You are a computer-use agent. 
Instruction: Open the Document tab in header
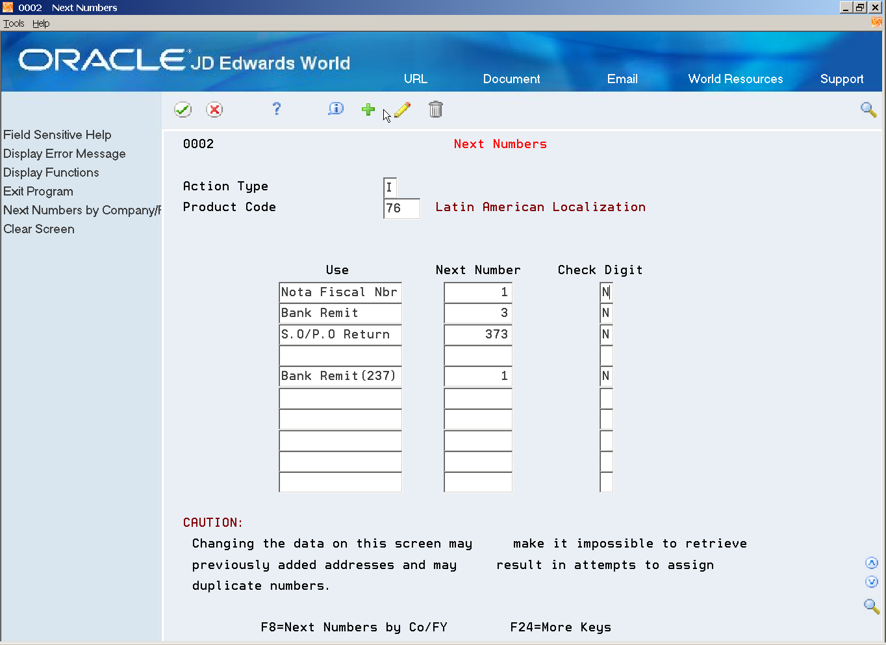click(x=511, y=79)
